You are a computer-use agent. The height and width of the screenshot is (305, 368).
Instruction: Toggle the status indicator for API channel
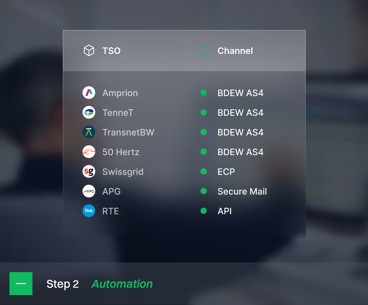coord(204,211)
